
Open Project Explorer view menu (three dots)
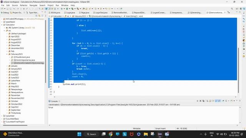coord(46,16)
